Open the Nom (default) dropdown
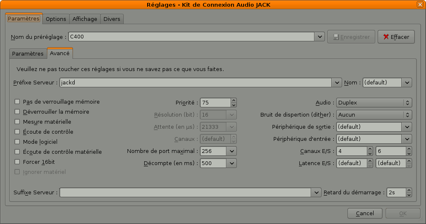The height and width of the screenshot is (224, 426). pos(407,83)
